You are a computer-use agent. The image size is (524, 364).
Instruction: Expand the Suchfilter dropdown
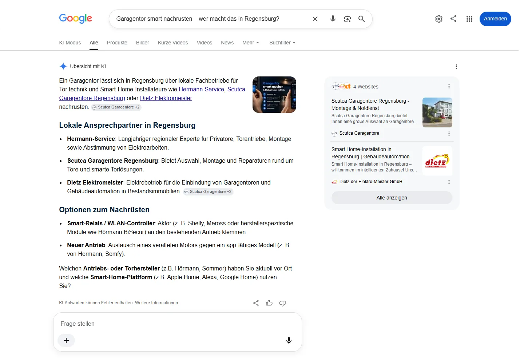click(282, 43)
